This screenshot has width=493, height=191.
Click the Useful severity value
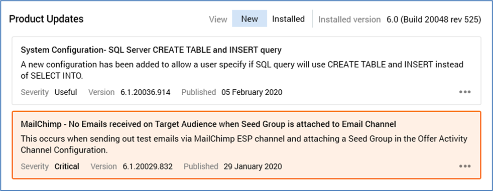[66, 92]
